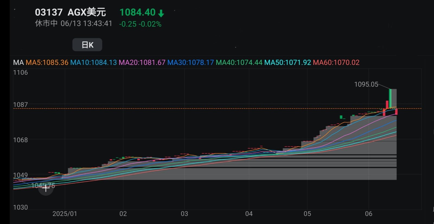Viewport: 434px width, 224px height.
Task: Click the 1106 y-axis price label
Action: (x=21, y=72)
